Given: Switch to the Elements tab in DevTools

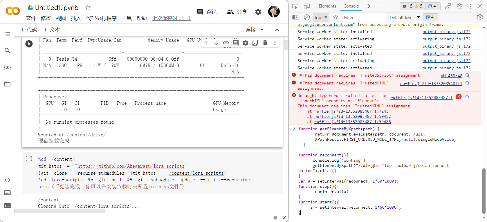Looking at the screenshot, I should coord(327,6).
